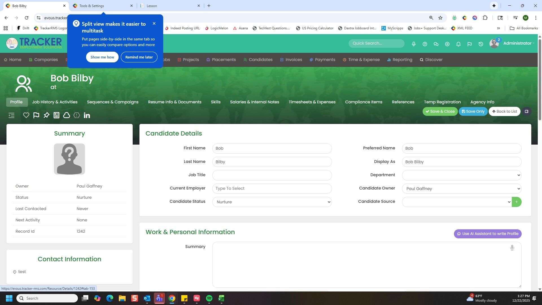Open Spotify from the Windows taskbar

click(x=209, y=298)
